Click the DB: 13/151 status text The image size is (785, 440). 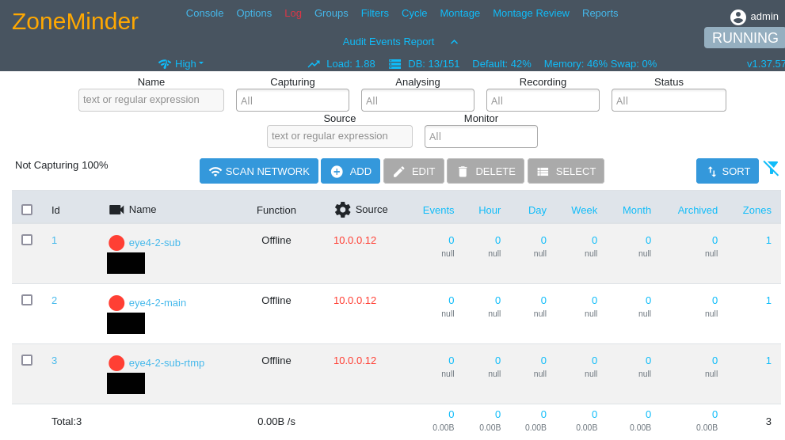(x=433, y=64)
